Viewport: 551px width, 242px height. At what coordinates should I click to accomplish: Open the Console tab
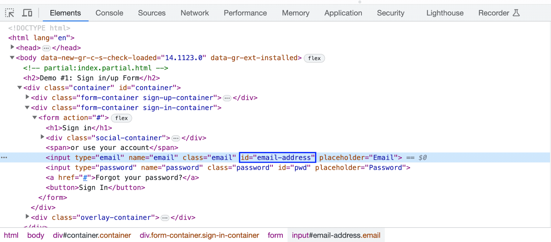[109, 13]
